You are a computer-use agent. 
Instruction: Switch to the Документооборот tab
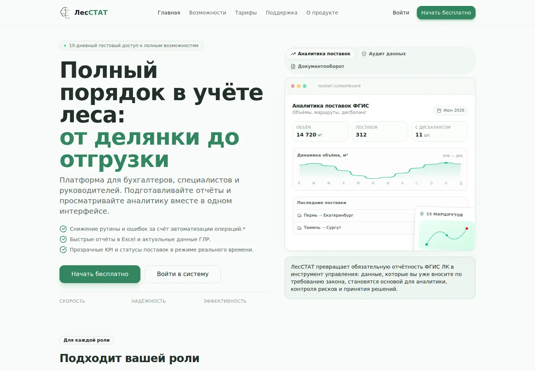(x=318, y=66)
